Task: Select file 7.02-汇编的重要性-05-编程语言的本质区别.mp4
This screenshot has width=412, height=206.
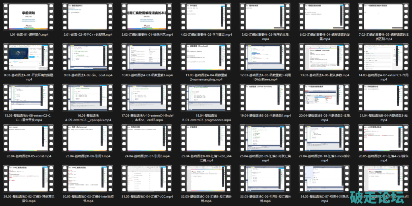Action: coord(383,16)
